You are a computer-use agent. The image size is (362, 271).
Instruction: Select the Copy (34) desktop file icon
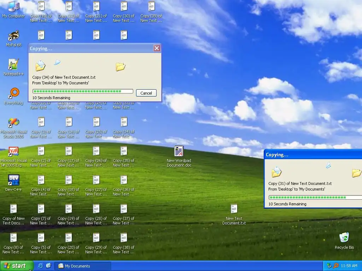coord(123,127)
